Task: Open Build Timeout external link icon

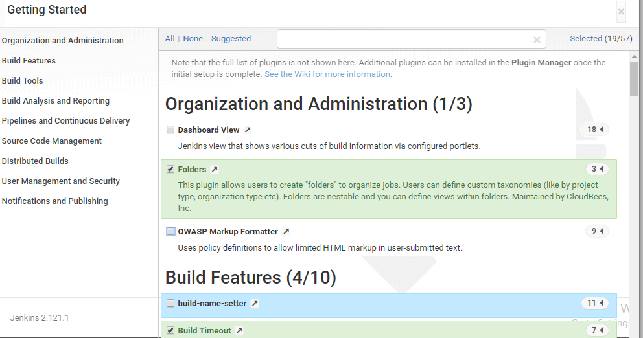Action: tap(239, 331)
